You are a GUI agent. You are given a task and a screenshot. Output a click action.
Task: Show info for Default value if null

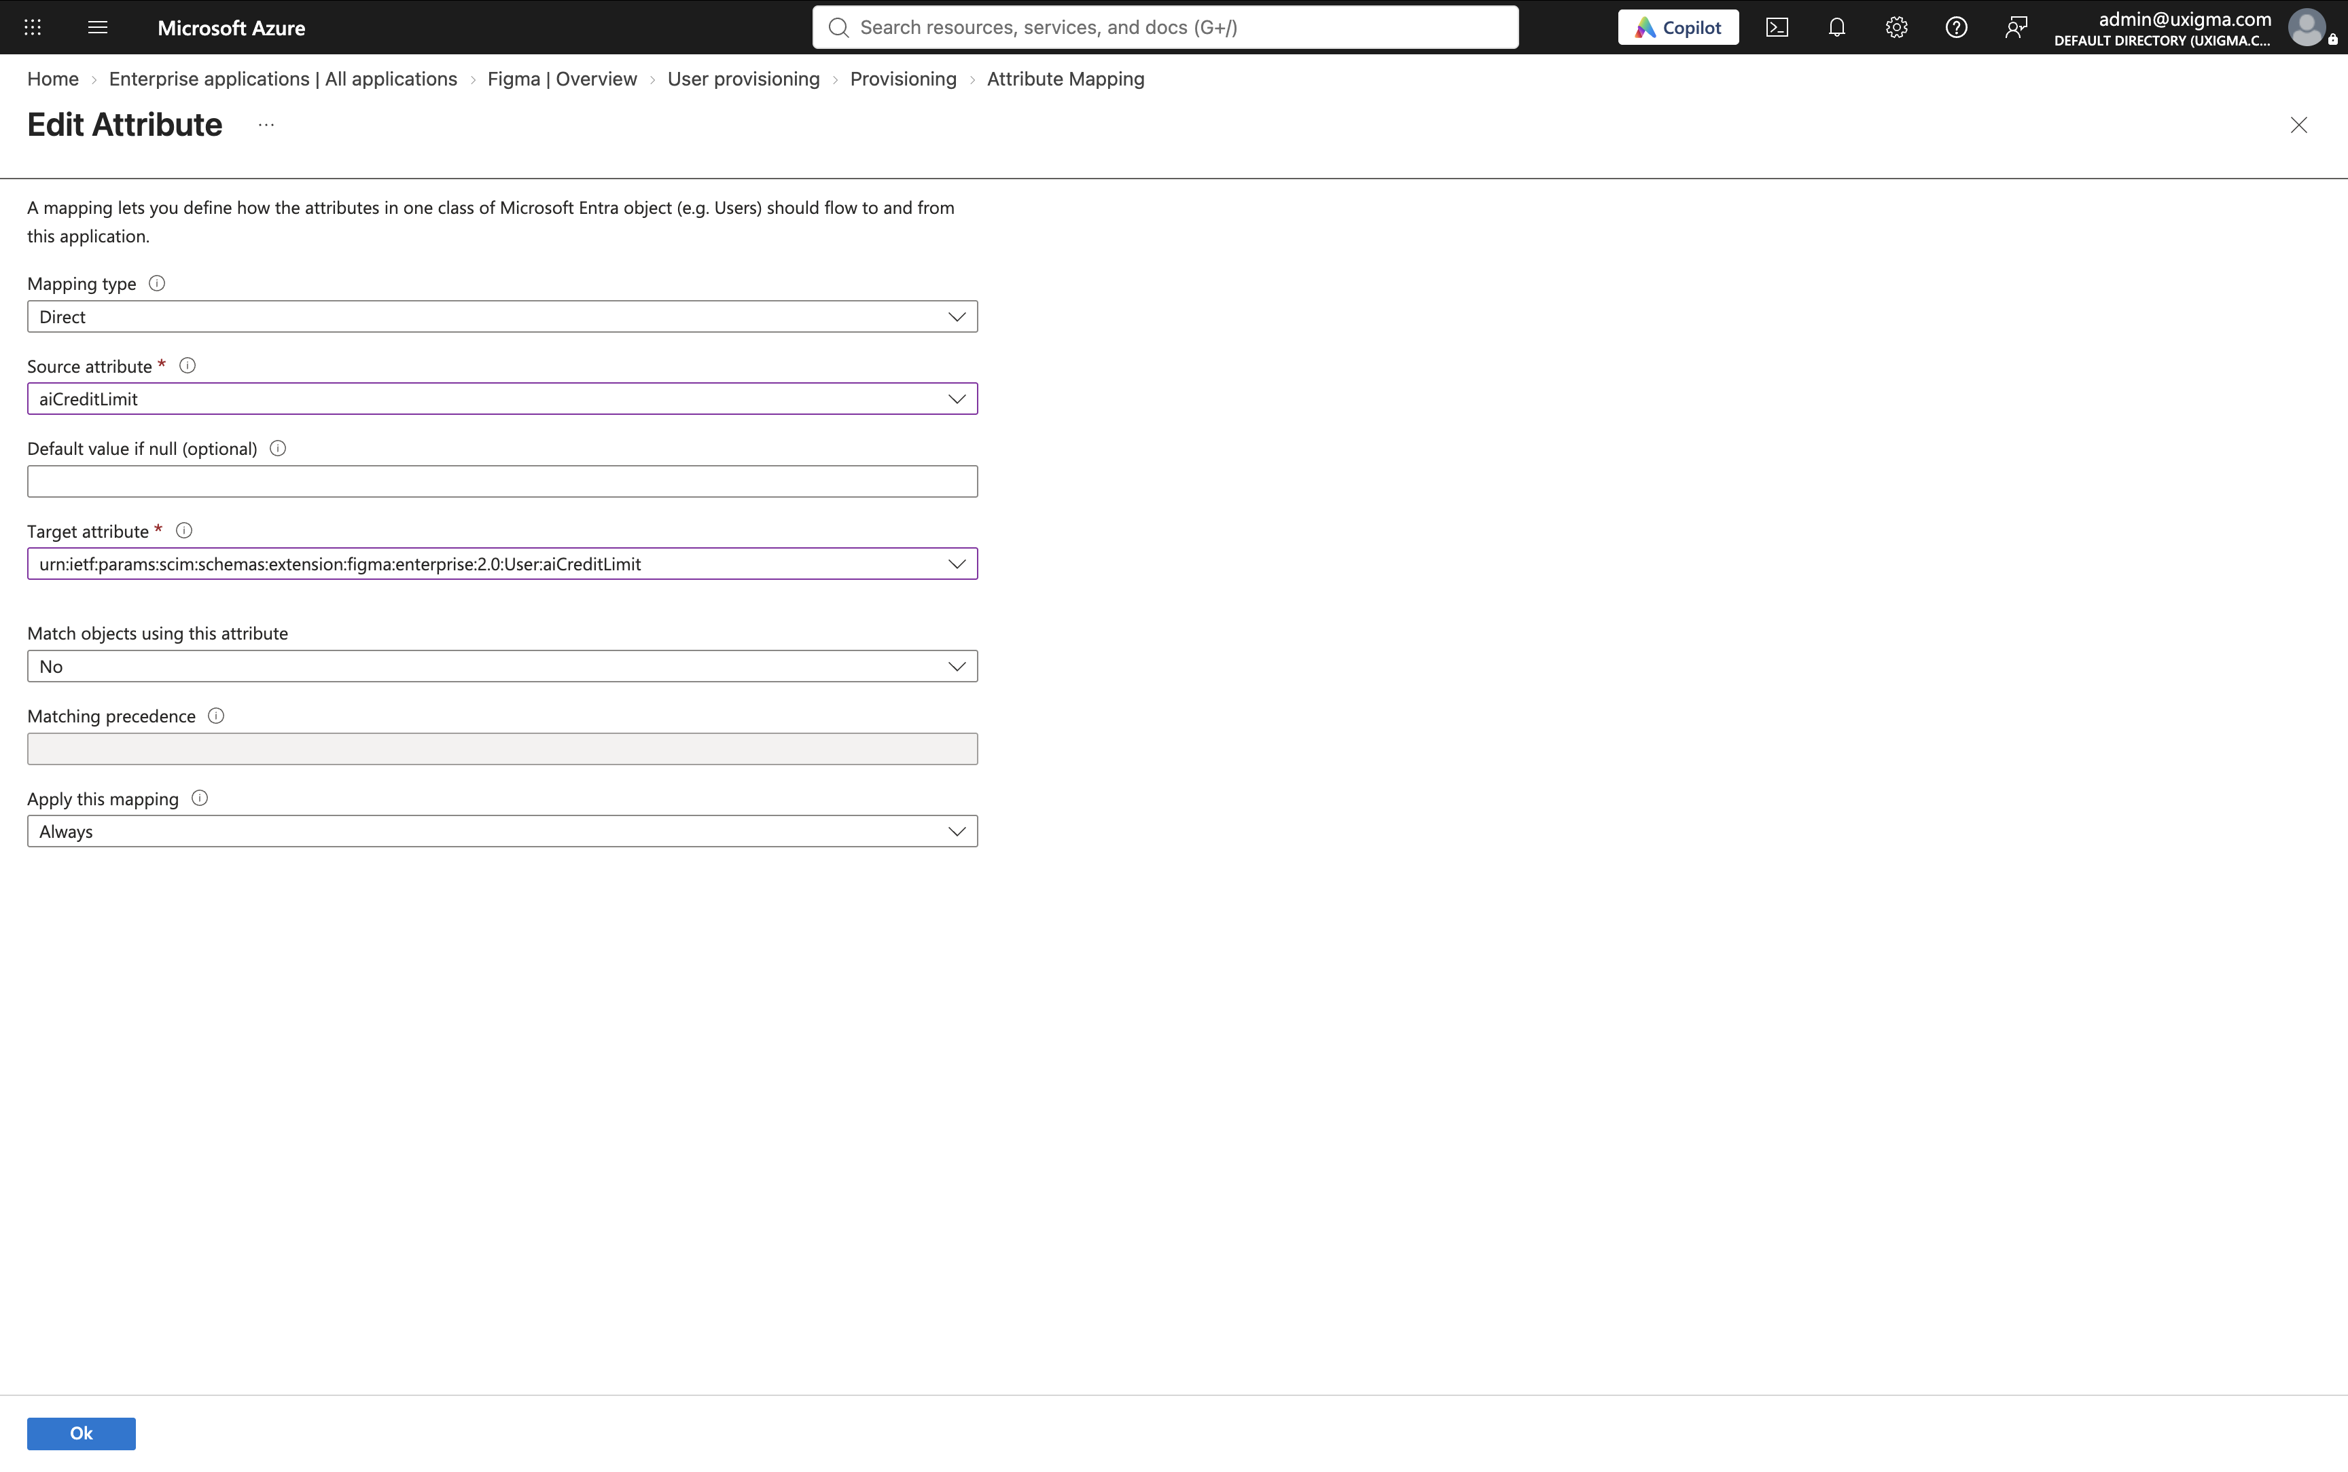[x=278, y=449]
